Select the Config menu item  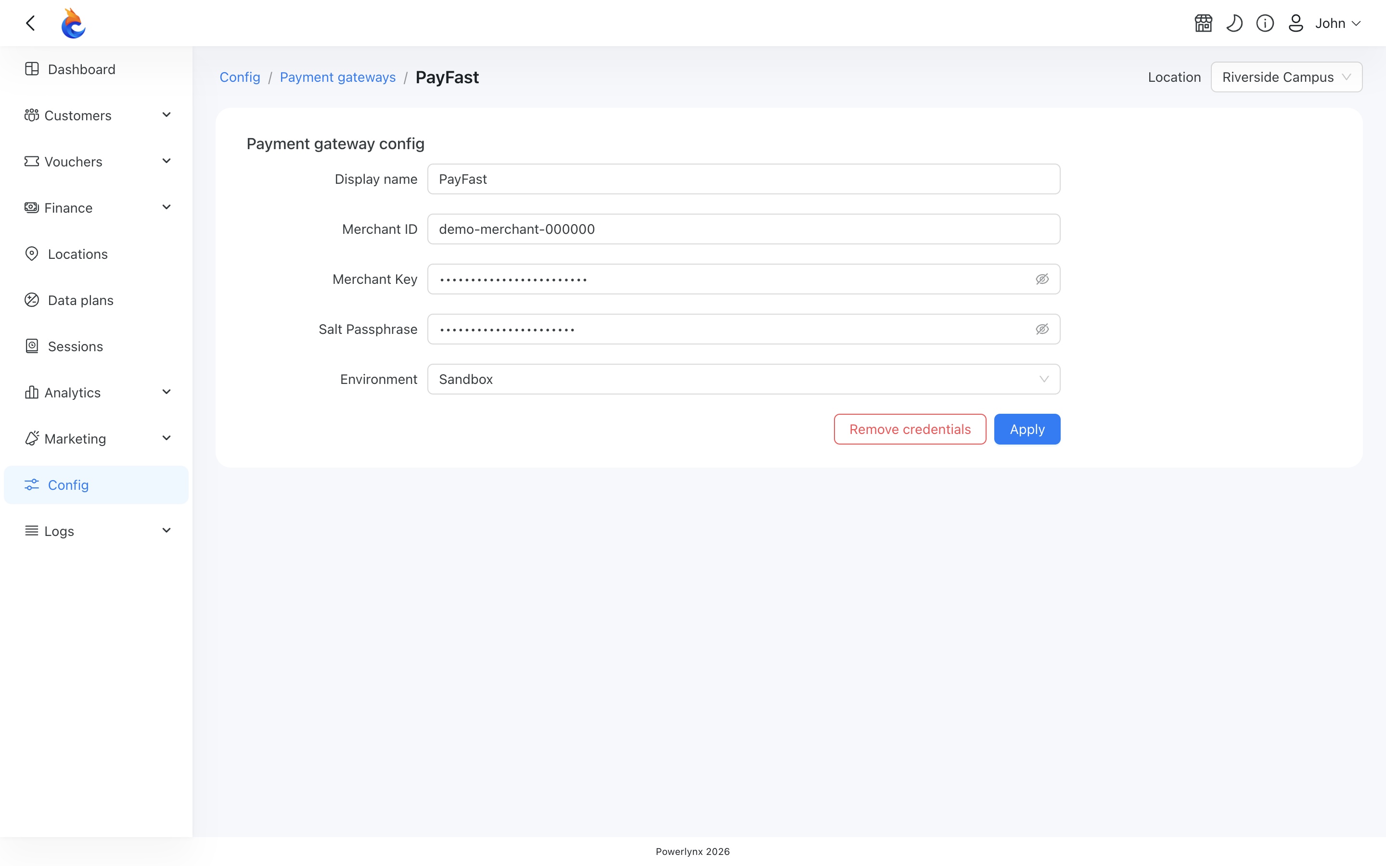(96, 484)
